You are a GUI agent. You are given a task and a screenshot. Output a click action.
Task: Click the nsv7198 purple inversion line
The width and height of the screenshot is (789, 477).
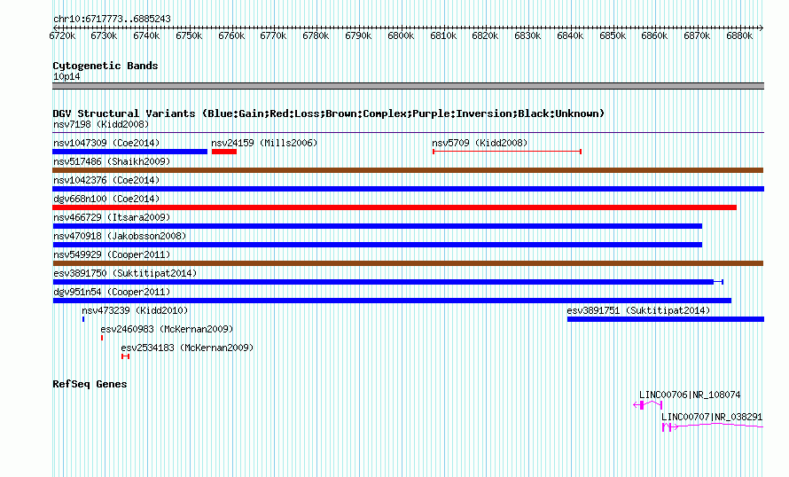click(409, 133)
